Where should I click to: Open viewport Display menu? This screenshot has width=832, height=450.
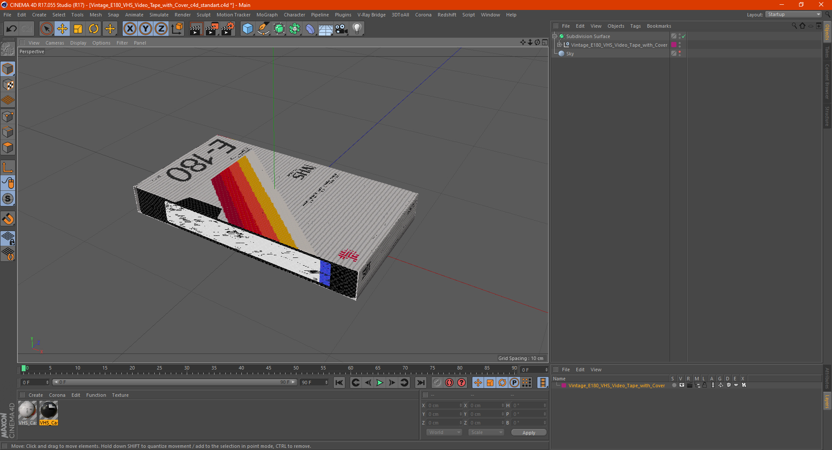(78, 43)
